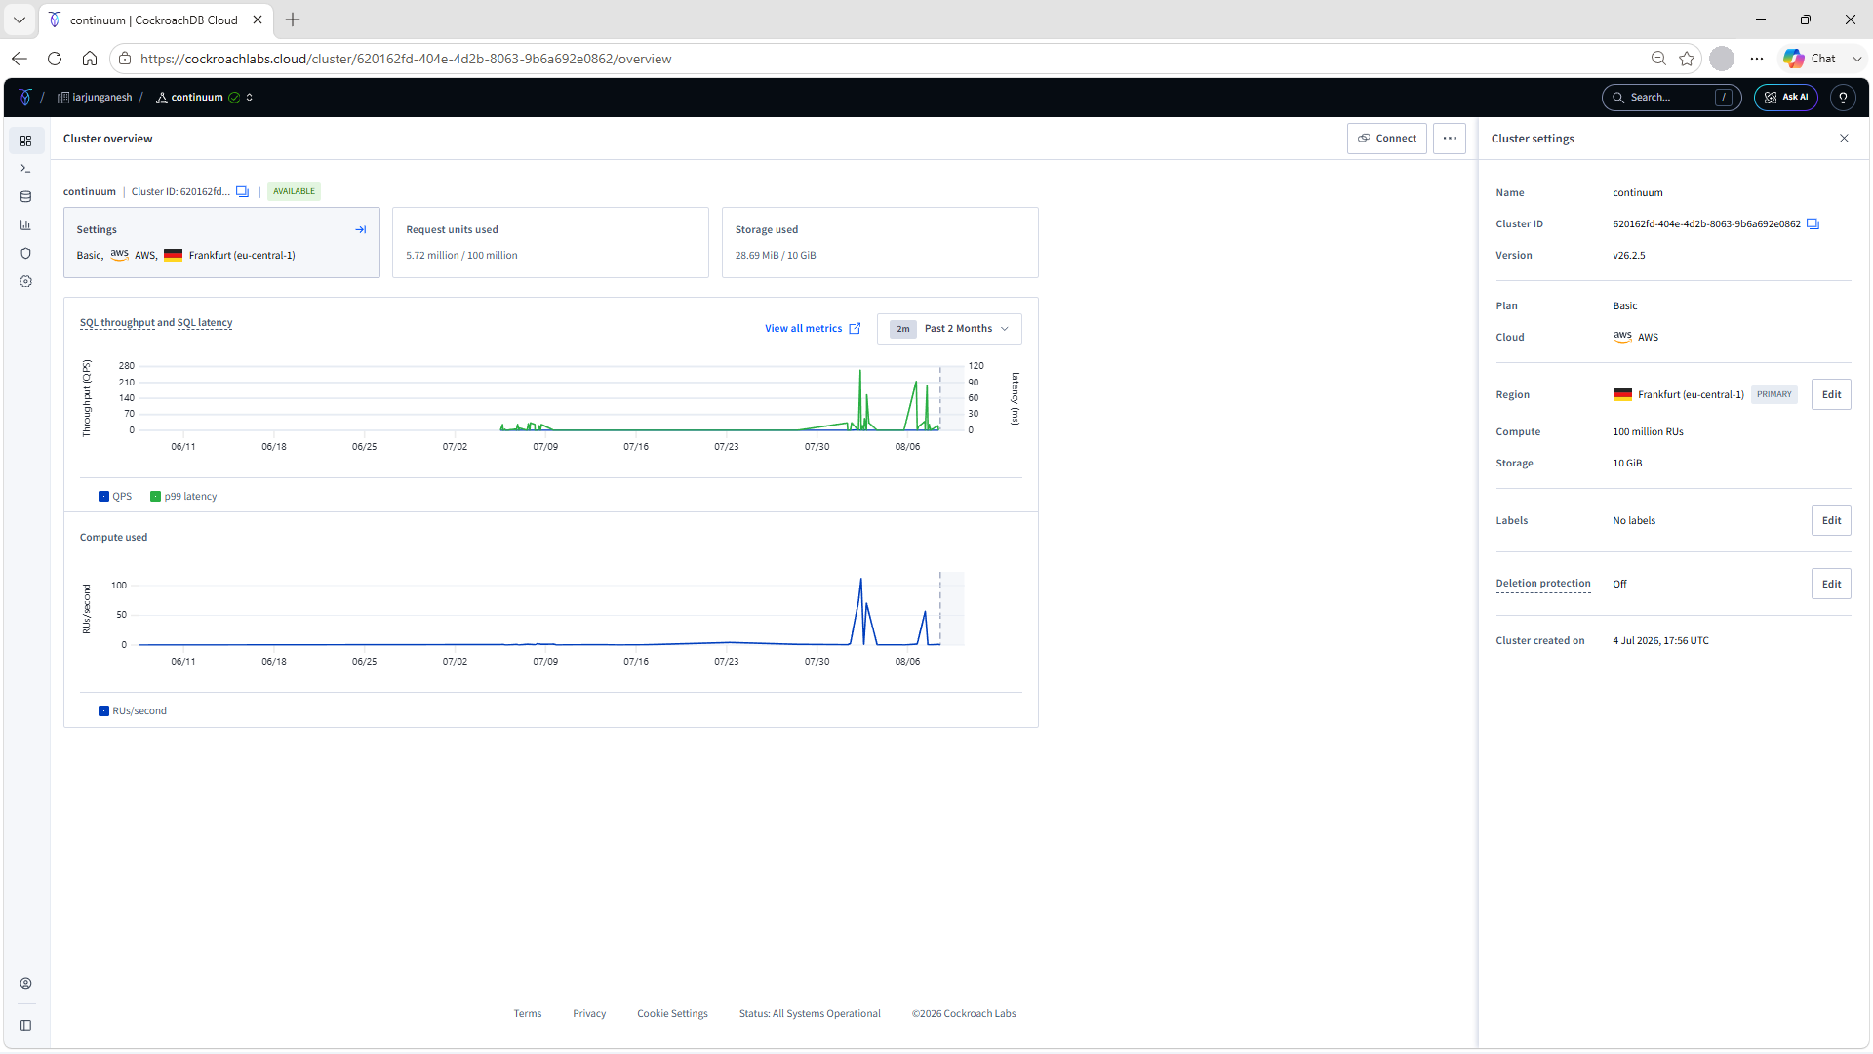1873x1054 pixels.
Task: Open the user account icon in sidebar
Action: 26,984
